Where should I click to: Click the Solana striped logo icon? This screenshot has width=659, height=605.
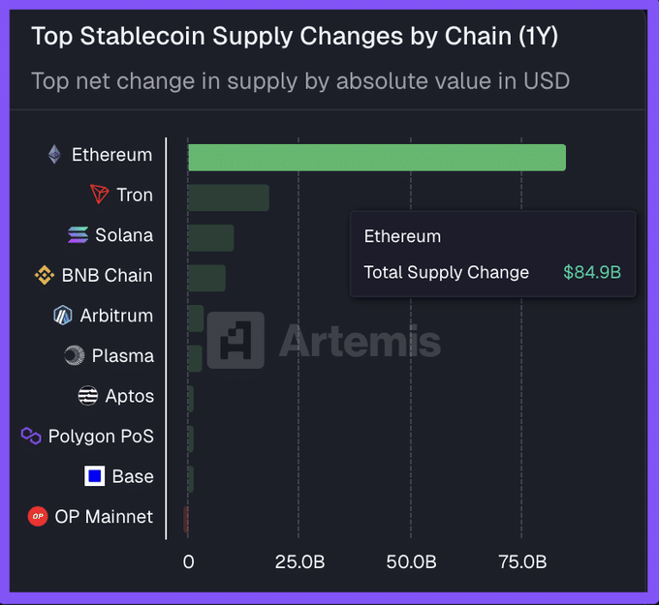tap(78, 235)
